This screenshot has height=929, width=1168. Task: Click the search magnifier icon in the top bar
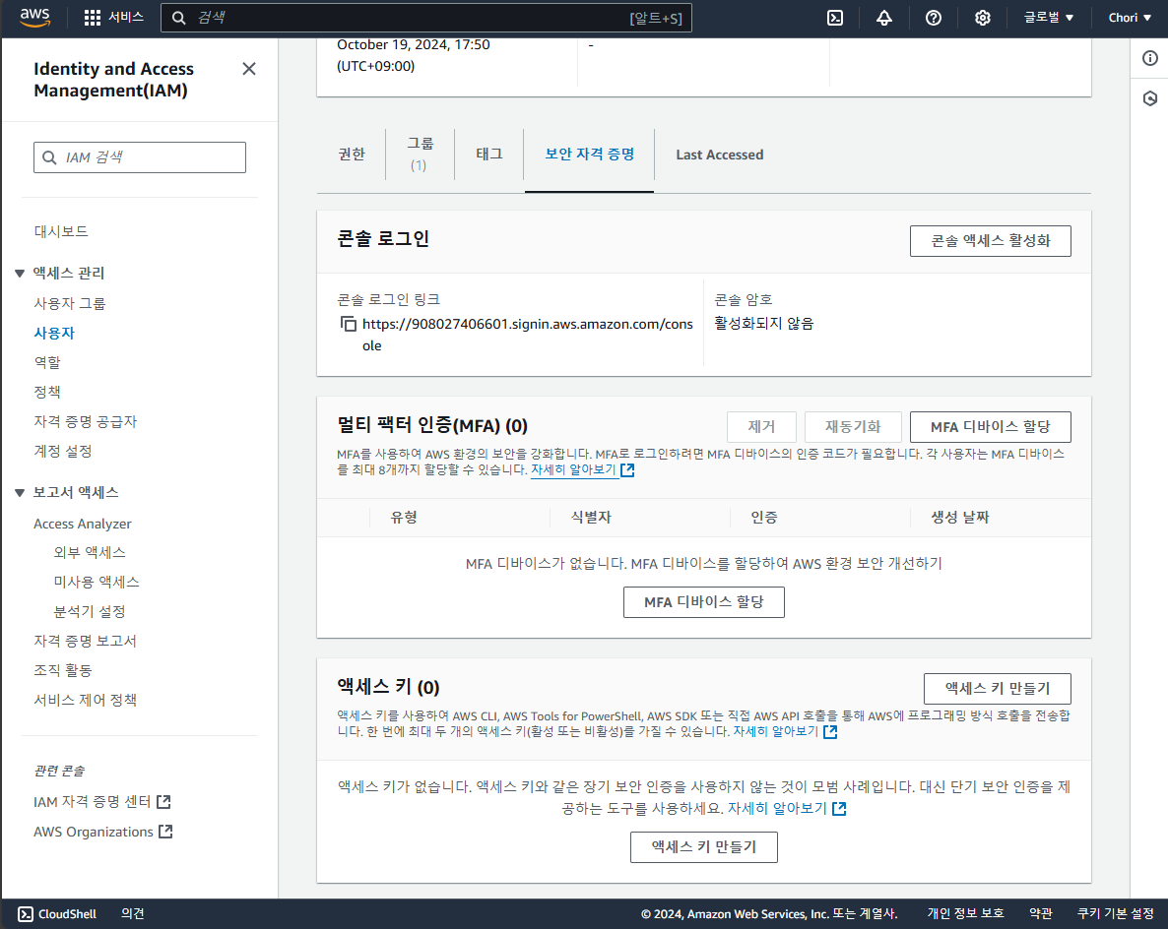(179, 18)
